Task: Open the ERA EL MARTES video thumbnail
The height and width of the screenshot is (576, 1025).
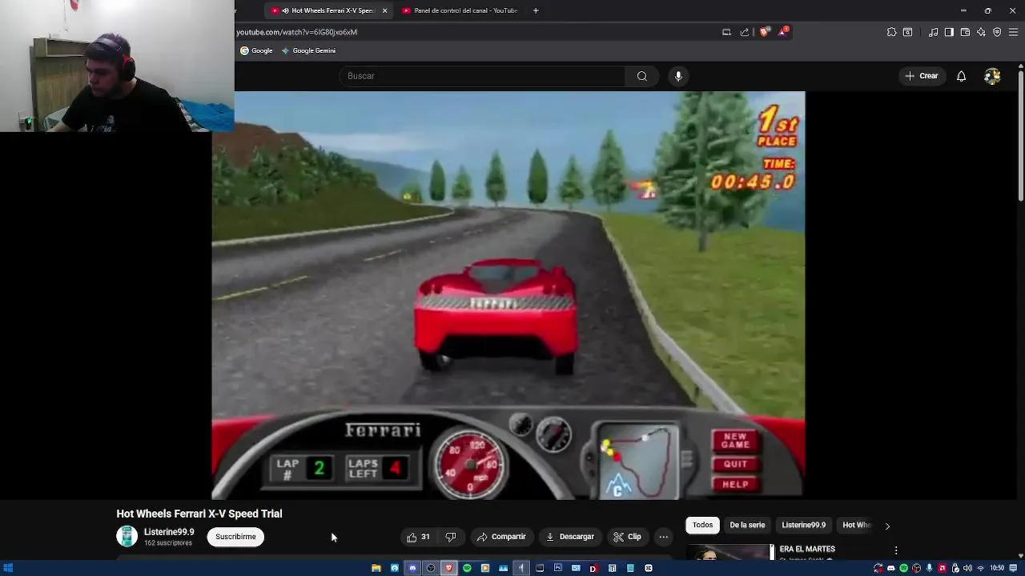Action: 730,552
